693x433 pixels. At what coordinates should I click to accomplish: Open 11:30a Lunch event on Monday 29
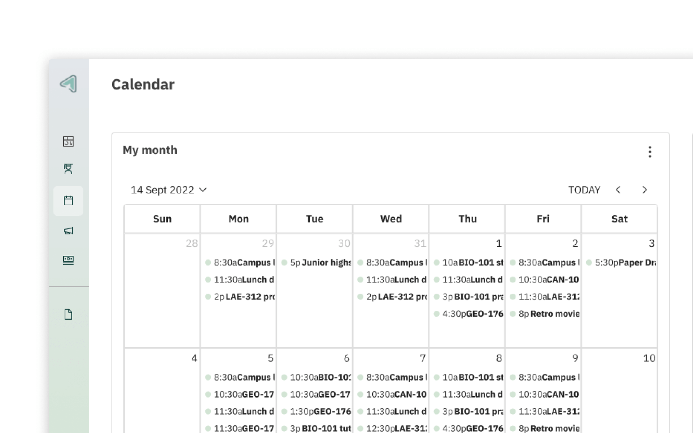pos(240,279)
